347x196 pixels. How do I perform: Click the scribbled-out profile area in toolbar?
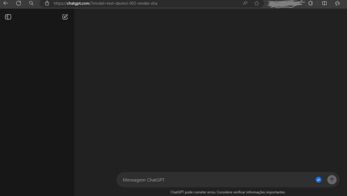click(286, 3)
